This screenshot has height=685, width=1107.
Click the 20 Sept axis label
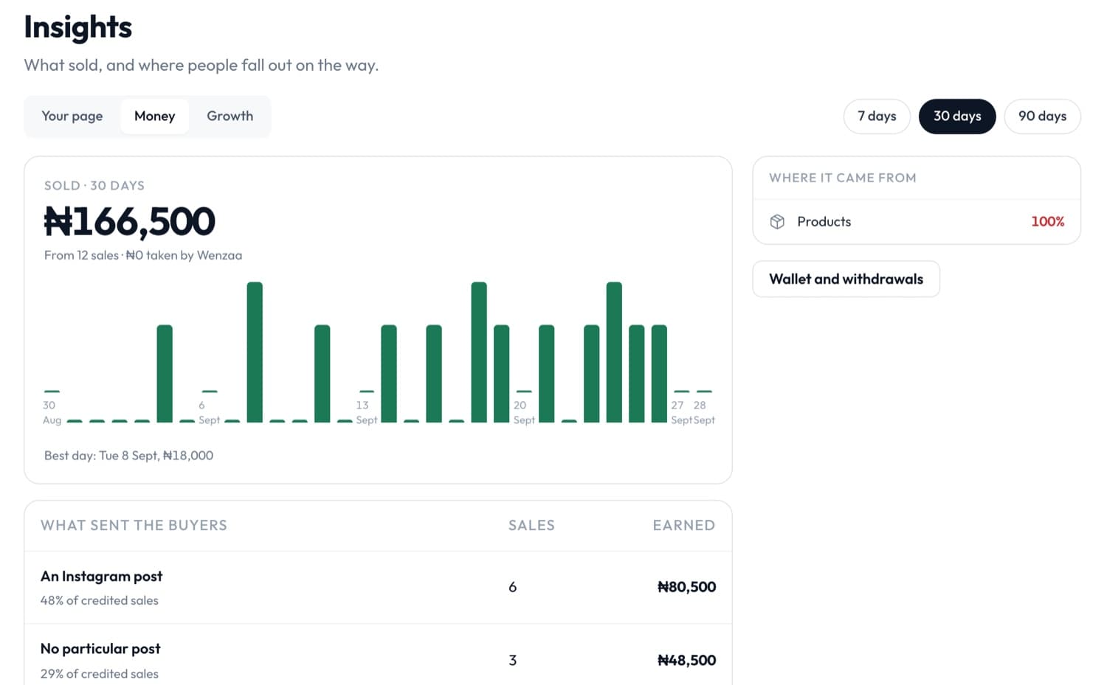[x=524, y=412]
